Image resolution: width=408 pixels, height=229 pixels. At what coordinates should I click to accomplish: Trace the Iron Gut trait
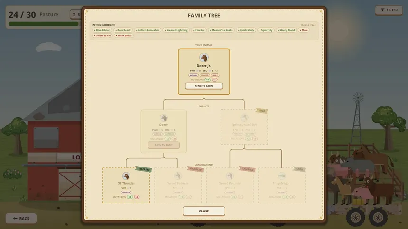coord(199,30)
